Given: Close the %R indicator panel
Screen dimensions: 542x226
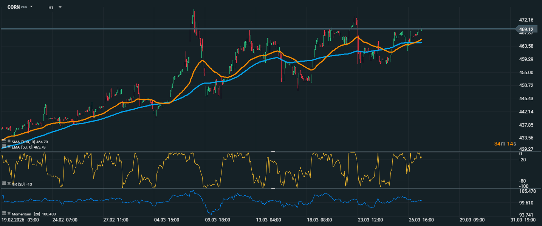Looking at the screenshot, I should point(8,183).
